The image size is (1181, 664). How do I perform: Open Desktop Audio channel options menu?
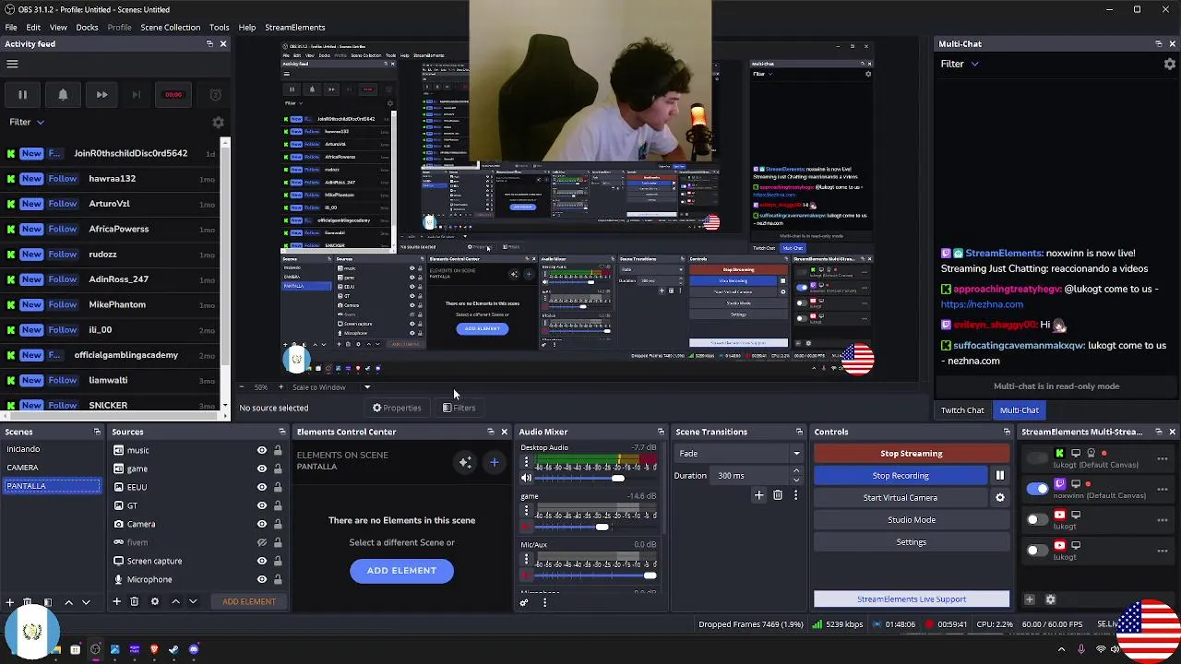[526, 462]
